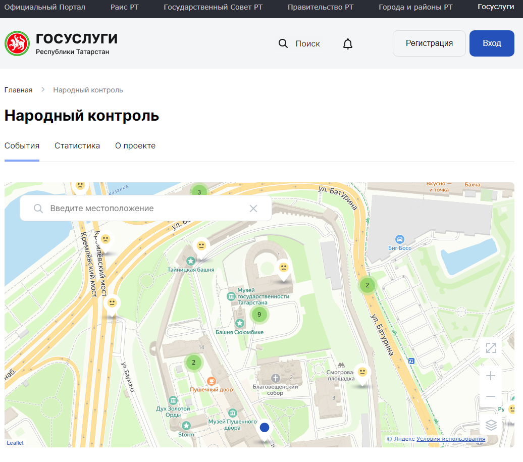Image resolution: width=523 pixels, height=462 pixels.
Task: Open cluster marker with 9 events
Action: pos(259,315)
